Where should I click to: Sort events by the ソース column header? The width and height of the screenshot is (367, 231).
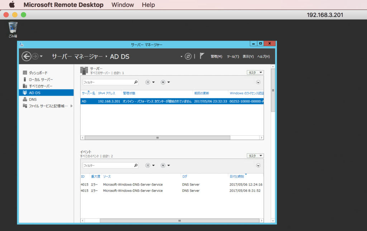pos(107,176)
